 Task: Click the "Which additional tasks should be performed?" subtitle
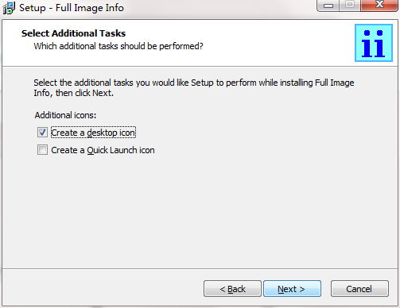[x=118, y=46]
